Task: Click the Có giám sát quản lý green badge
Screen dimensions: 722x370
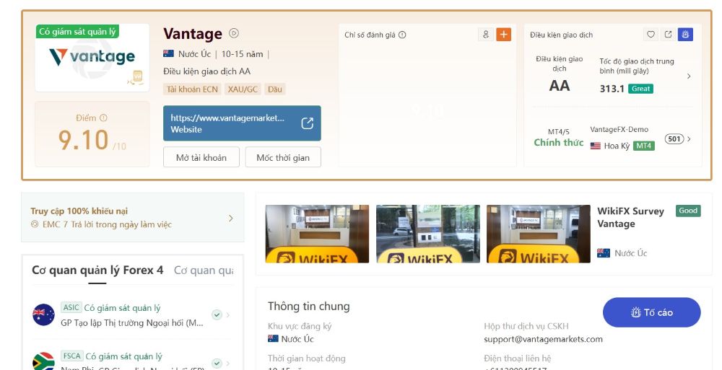Action: [x=77, y=31]
